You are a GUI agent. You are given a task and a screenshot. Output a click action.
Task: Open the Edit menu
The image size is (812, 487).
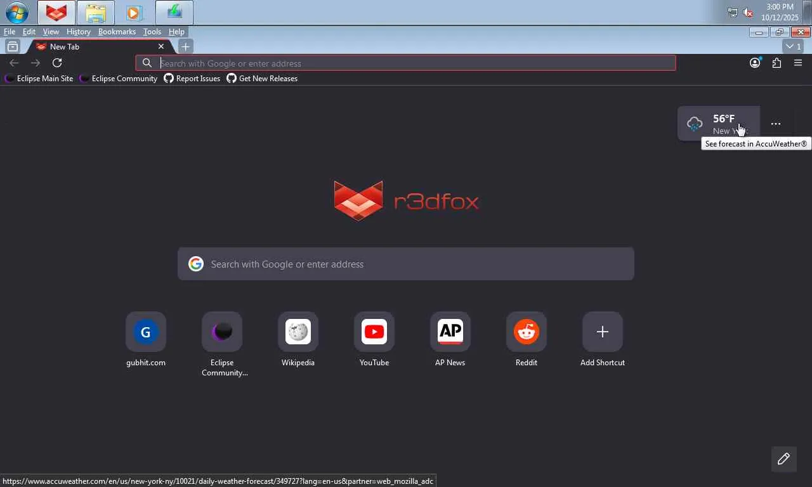point(29,32)
